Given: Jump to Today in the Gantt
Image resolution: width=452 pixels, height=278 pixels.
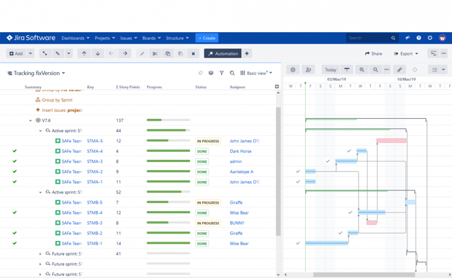Looking at the screenshot, I should (330, 70).
